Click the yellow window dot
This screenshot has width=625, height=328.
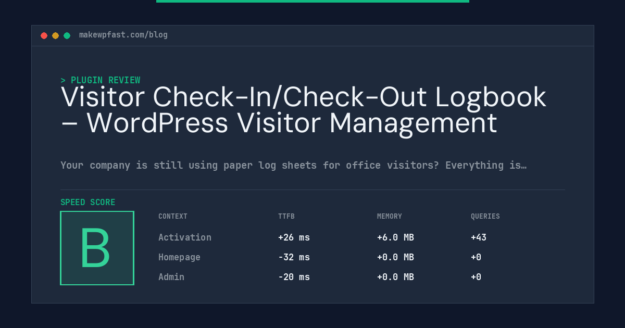[x=55, y=35]
